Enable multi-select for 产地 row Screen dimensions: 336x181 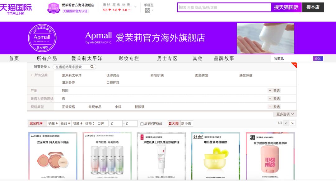click(x=274, y=90)
